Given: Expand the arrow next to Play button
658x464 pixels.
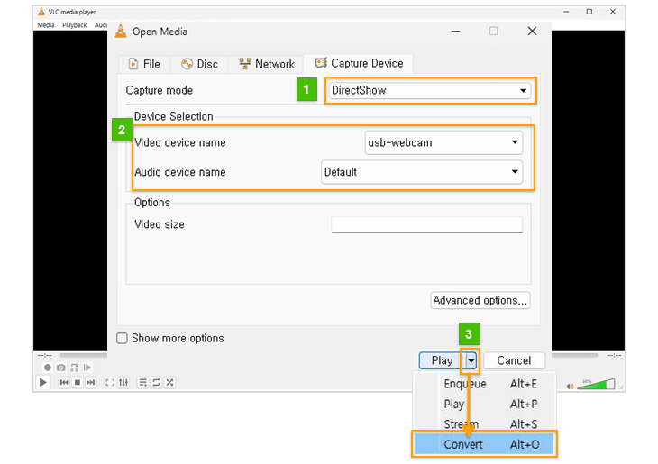Looking at the screenshot, I should [x=471, y=360].
